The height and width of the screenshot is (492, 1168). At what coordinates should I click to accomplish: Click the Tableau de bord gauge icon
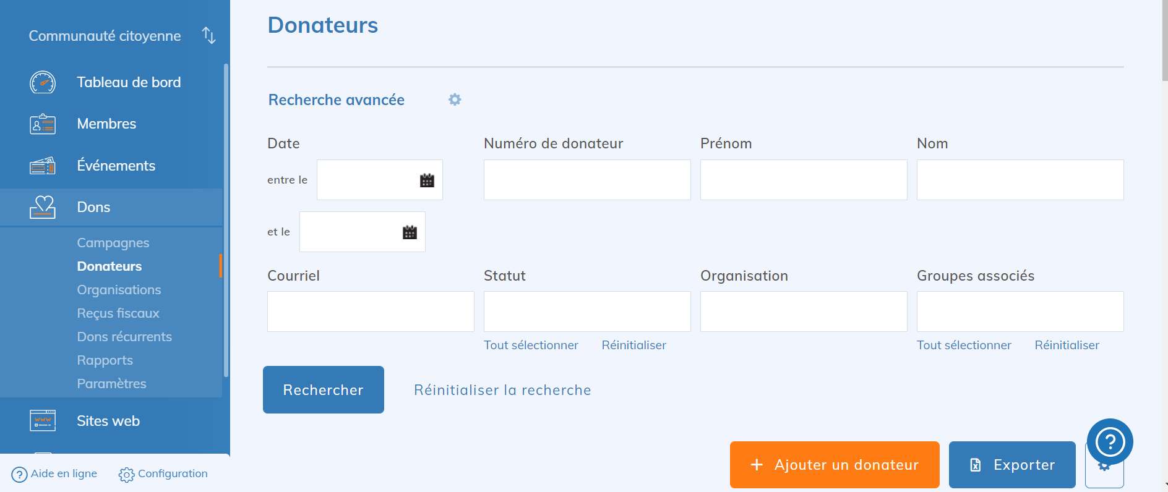click(x=43, y=82)
